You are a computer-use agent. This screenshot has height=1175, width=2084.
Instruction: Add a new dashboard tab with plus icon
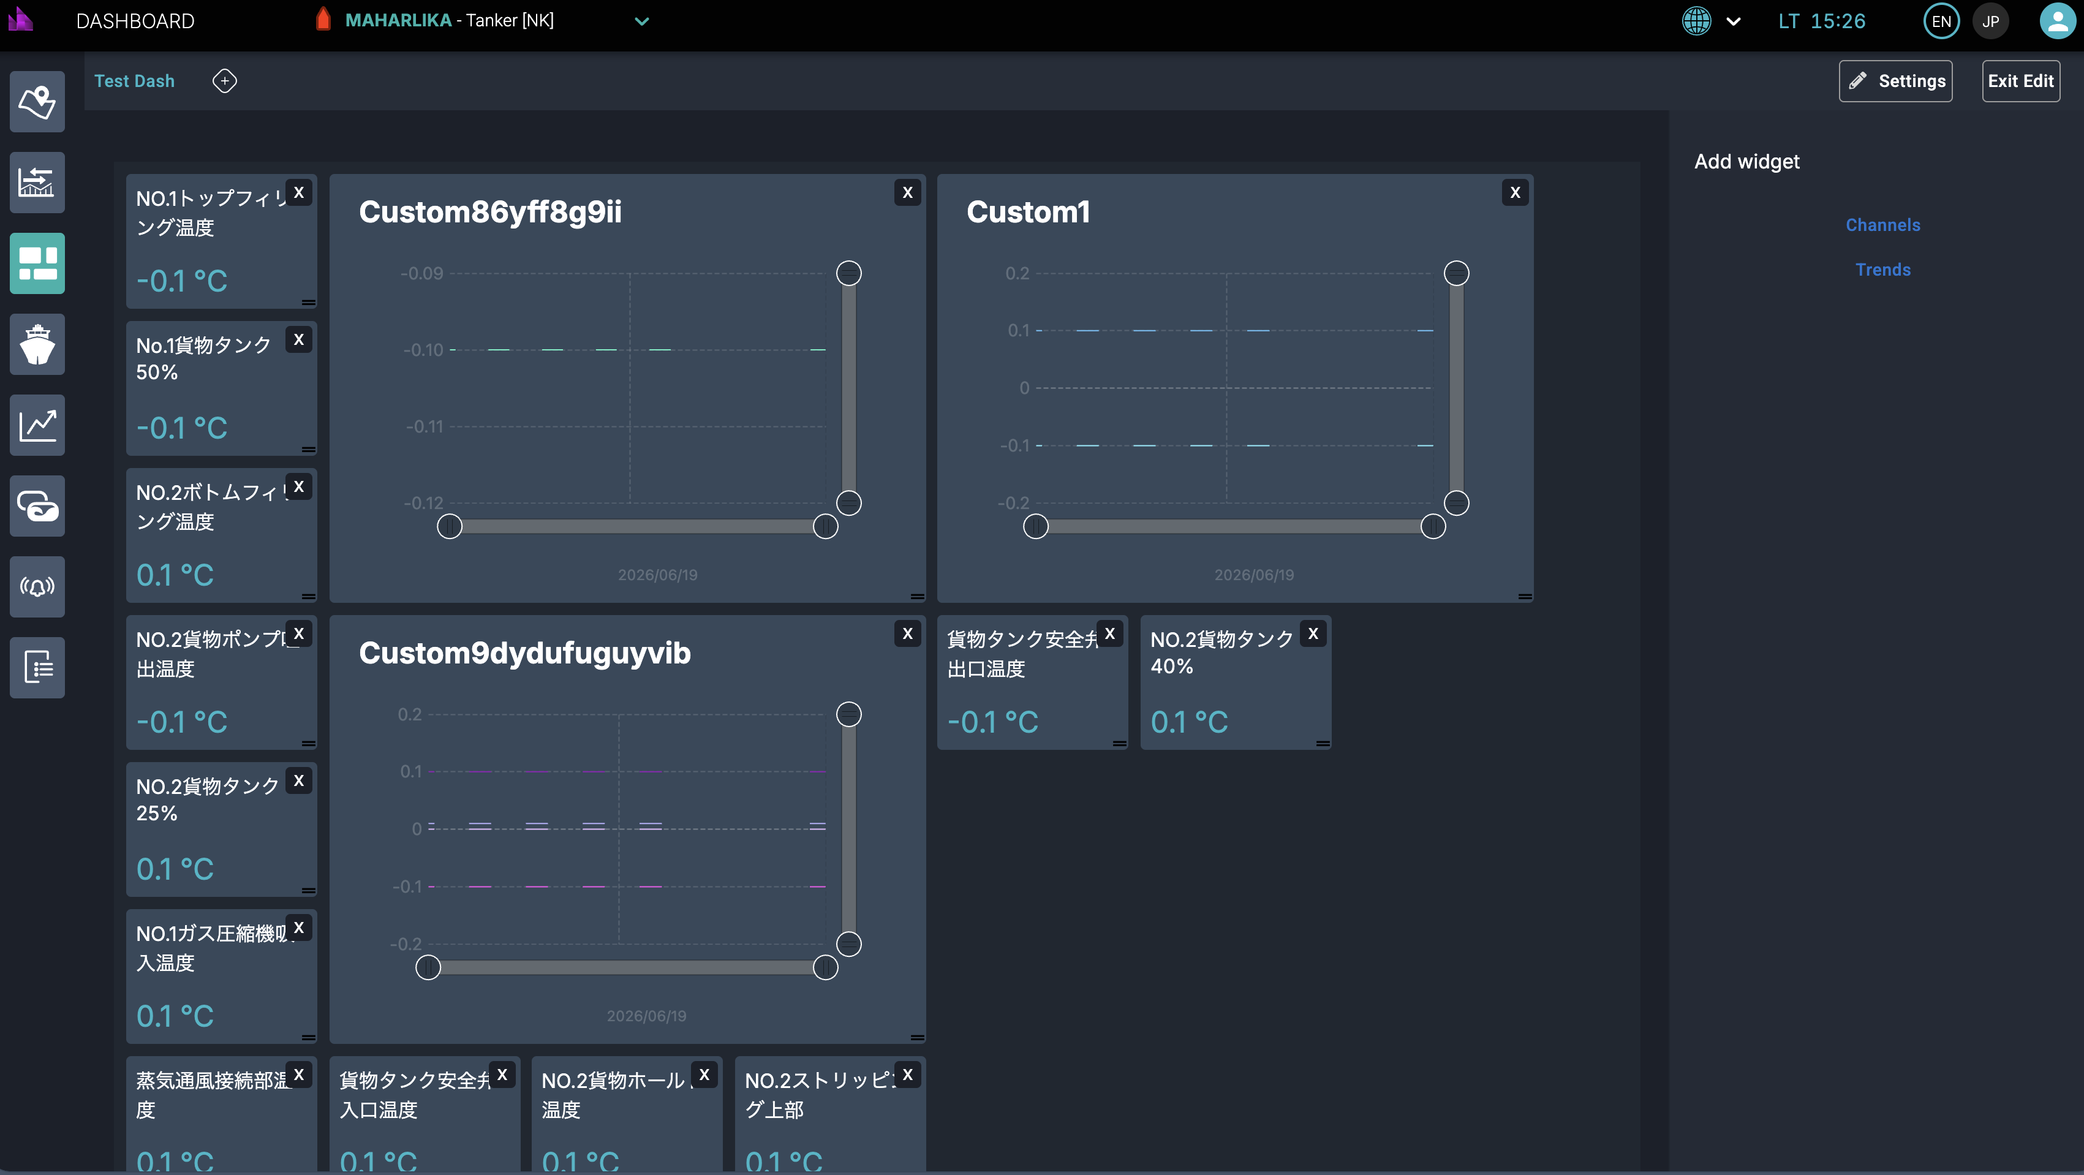coord(224,81)
